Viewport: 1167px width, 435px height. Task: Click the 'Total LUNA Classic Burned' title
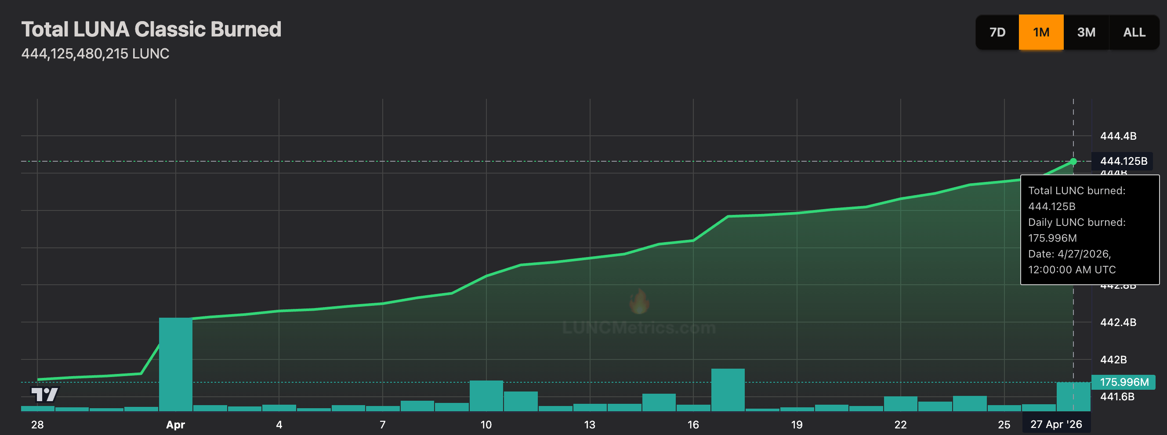pos(151,29)
